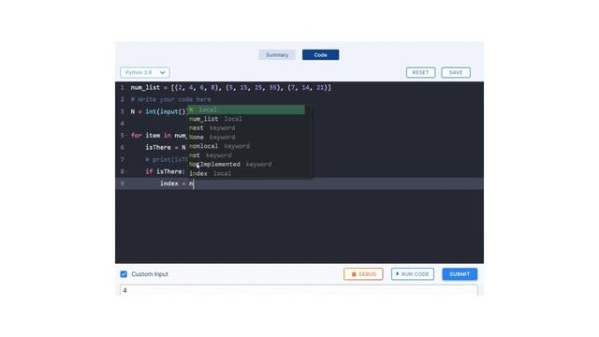Open the Python 3.9 language dropdown

145,73
